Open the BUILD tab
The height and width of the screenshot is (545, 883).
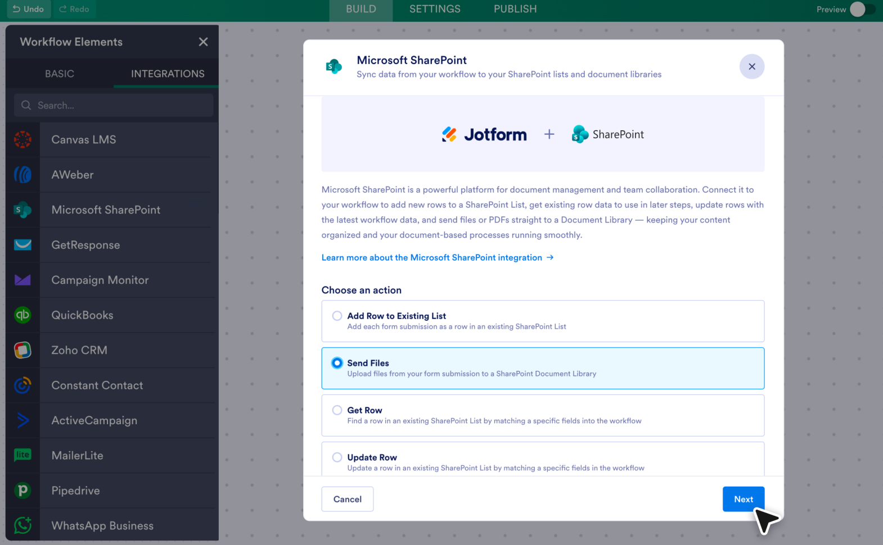361,9
